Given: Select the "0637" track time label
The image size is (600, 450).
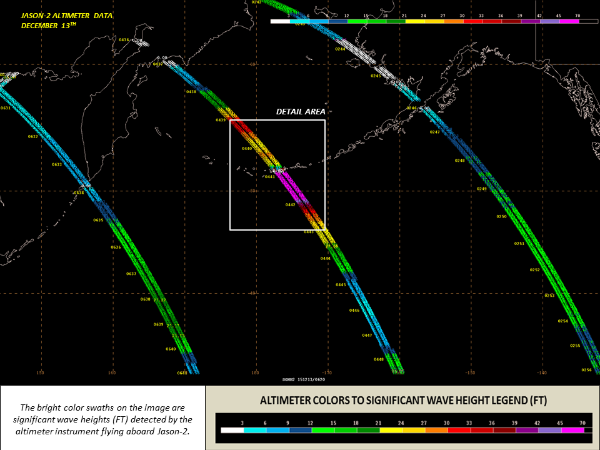Looking at the screenshot, I should coord(131,274).
